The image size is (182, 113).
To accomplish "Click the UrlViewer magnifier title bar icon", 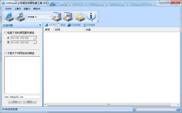I will [3, 3].
